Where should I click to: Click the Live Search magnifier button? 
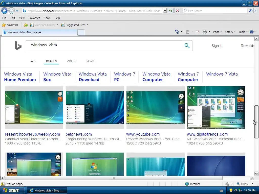(x=251, y=11)
